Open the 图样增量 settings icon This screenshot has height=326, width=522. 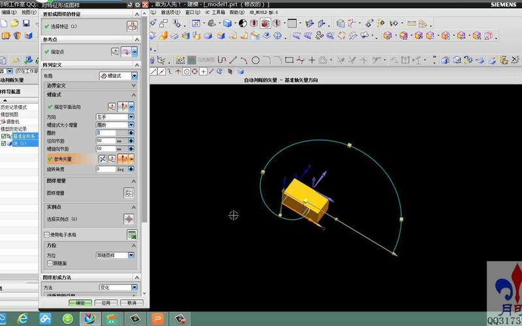(x=129, y=193)
